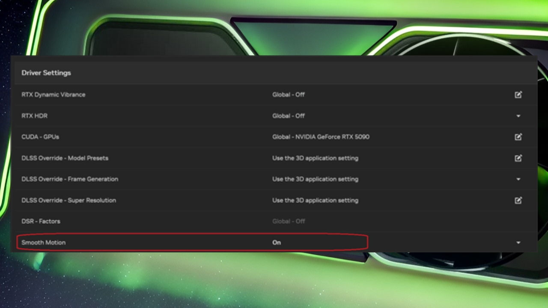Click Global - NVIDIA GeForce RTX 5090 value
548x308 pixels.
click(321, 137)
